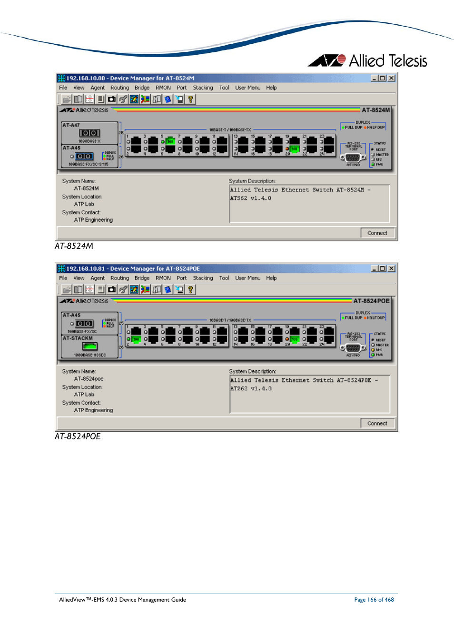Viewport: 454px width, 643px height.
Task: Open View menu in AT-8524POE window
Action: 79,278
